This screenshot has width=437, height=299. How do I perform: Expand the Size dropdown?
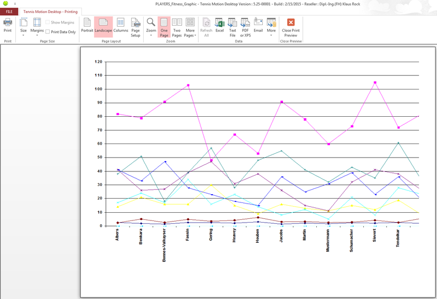(x=23, y=26)
